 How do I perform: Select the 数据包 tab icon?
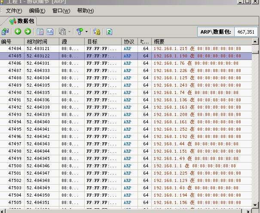[12, 21]
